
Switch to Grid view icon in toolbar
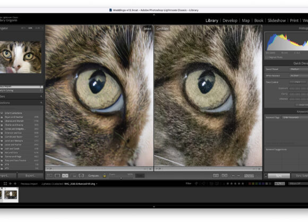tap(49, 176)
